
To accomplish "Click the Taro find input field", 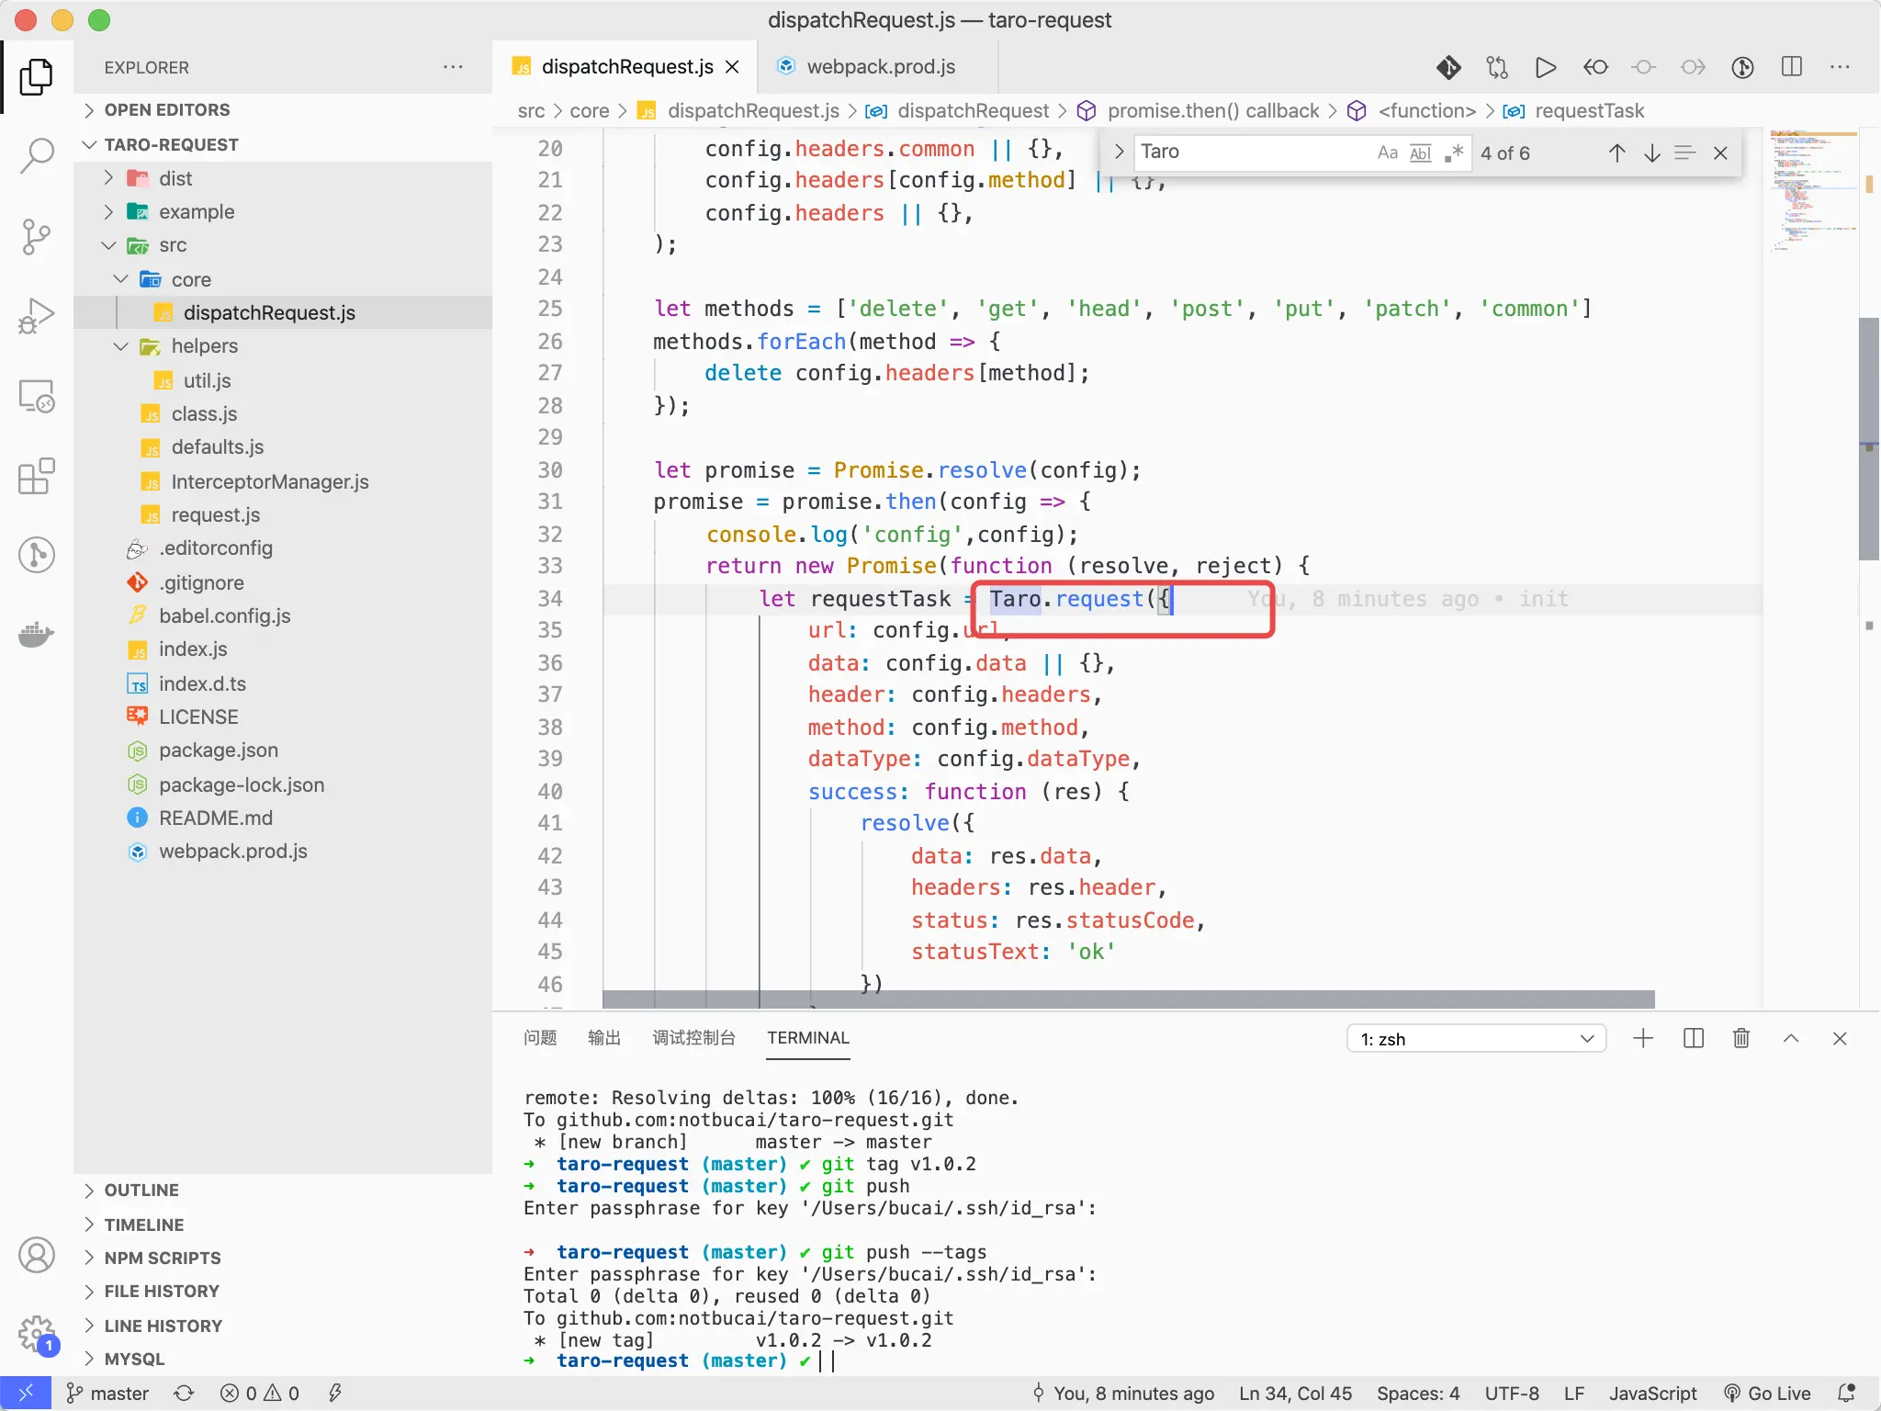I will tap(1249, 152).
